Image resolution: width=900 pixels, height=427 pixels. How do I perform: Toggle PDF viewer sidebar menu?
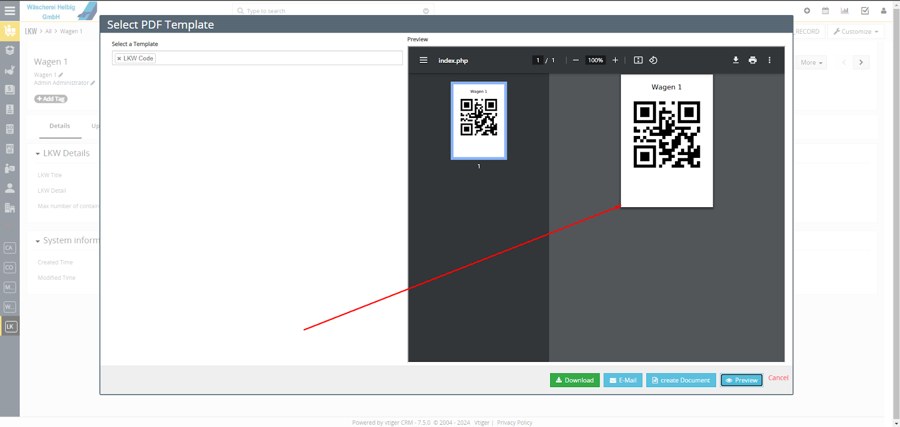click(x=424, y=60)
